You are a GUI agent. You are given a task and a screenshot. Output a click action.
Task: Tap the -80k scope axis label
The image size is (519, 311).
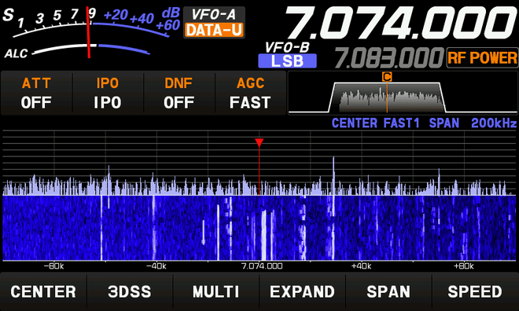(x=54, y=266)
